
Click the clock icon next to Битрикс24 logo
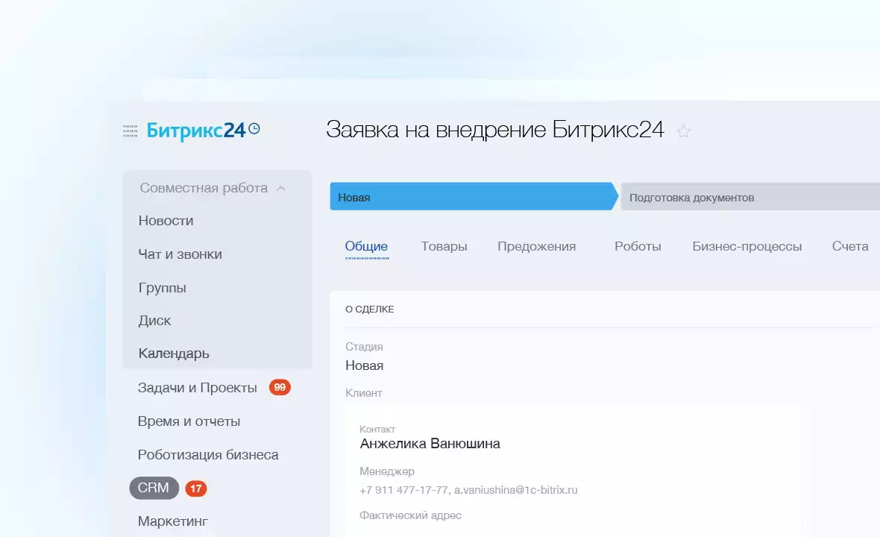(254, 129)
